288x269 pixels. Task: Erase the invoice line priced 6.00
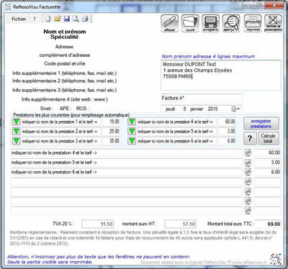(x=248, y=172)
